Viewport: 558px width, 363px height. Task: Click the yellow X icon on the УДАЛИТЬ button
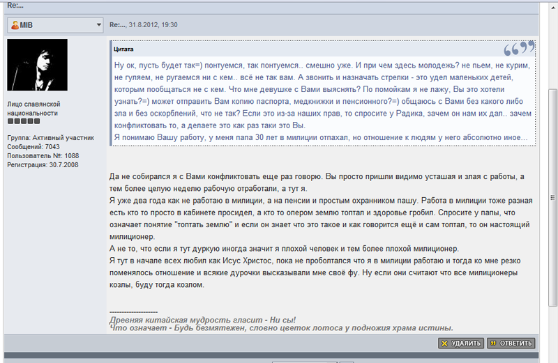coord(444,343)
